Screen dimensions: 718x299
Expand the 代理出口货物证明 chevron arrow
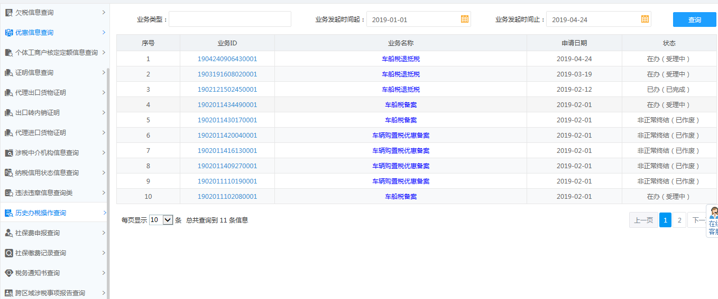[104, 93]
